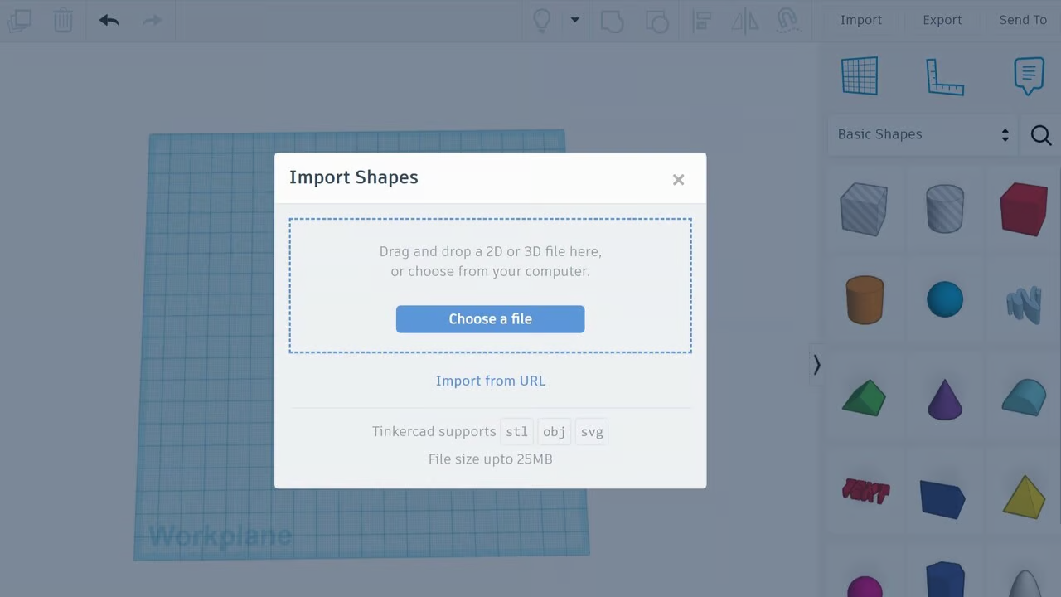The image size is (1061, 597).
Task: Select the Ruler tool icon
Action: tap(944, 76)
